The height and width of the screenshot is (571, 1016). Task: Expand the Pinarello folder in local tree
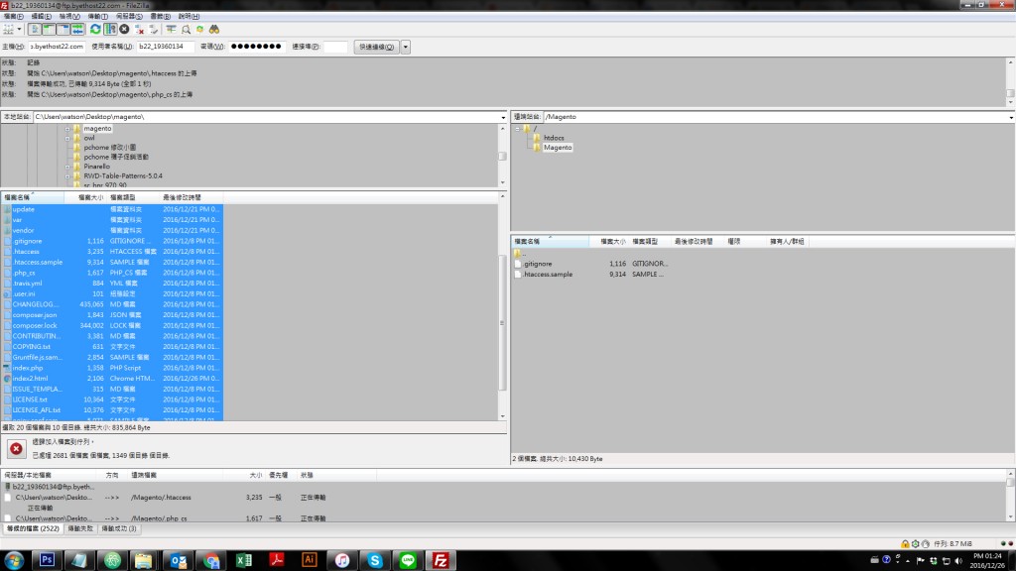[x=67, y=167]
